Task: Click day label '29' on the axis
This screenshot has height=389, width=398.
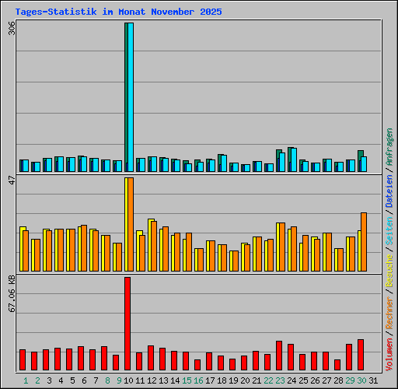Action: tap(350, 380)
